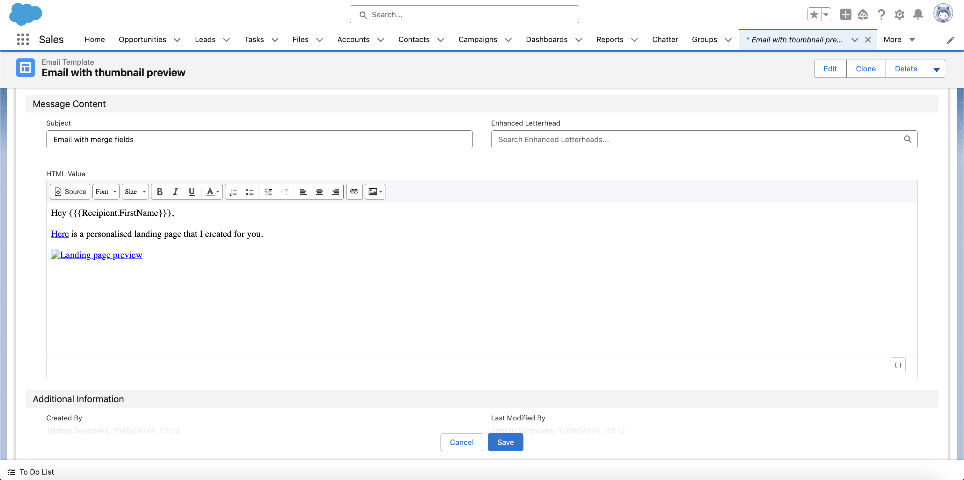The height and width of the screenshot is (480, 964).
Task: Insert a numbered list
Action: coord(233,192)
